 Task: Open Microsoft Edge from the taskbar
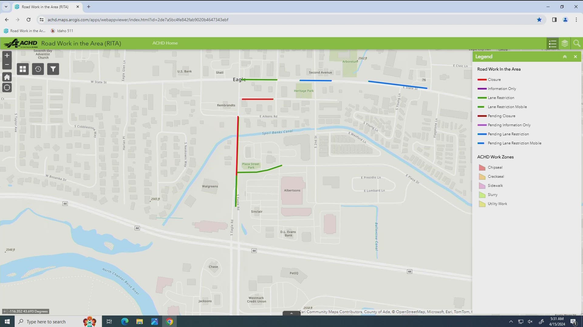(124, 321)
